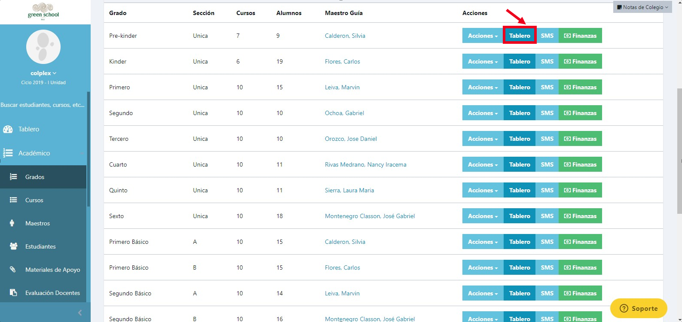Viewport: 682px width, 322px height.
Task: Open Tablero for Pre-kinder grade
Action: pyautogui.click(x=520, y=36)
